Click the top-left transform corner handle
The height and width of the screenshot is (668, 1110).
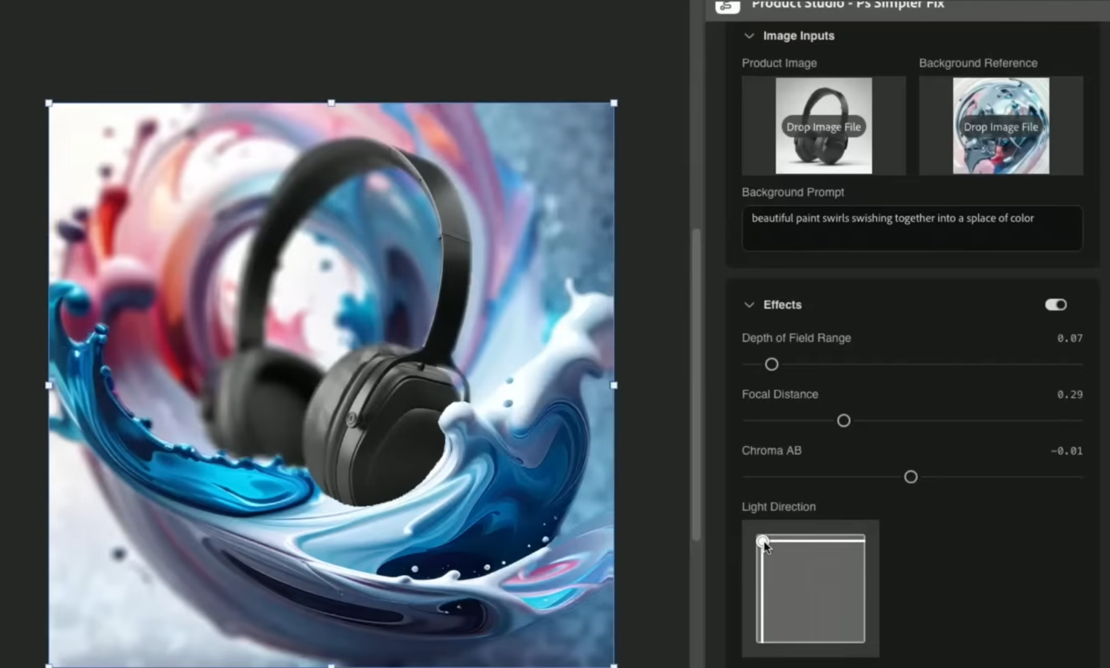tap(49, 103)
